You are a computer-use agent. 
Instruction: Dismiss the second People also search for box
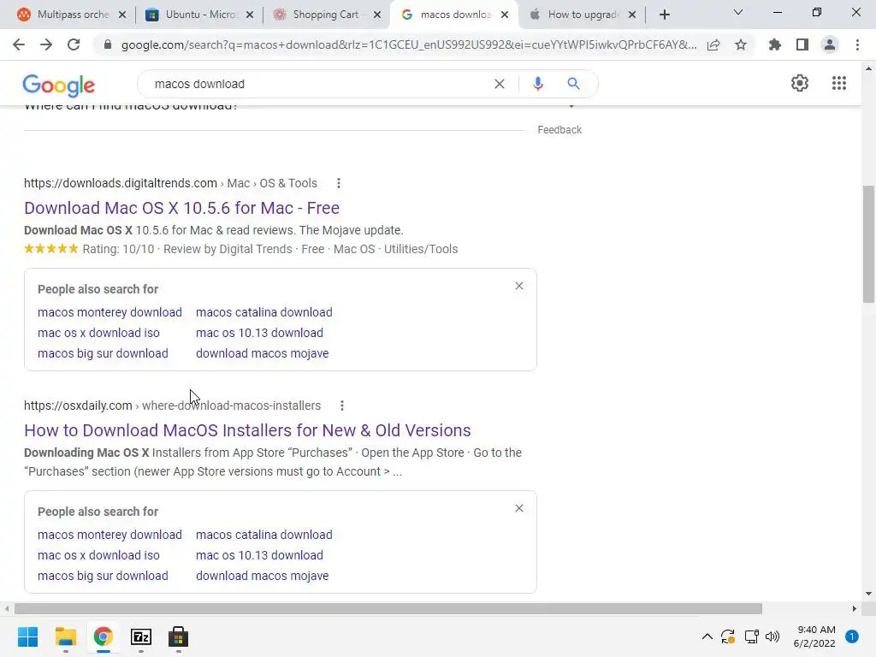[519, 508]
